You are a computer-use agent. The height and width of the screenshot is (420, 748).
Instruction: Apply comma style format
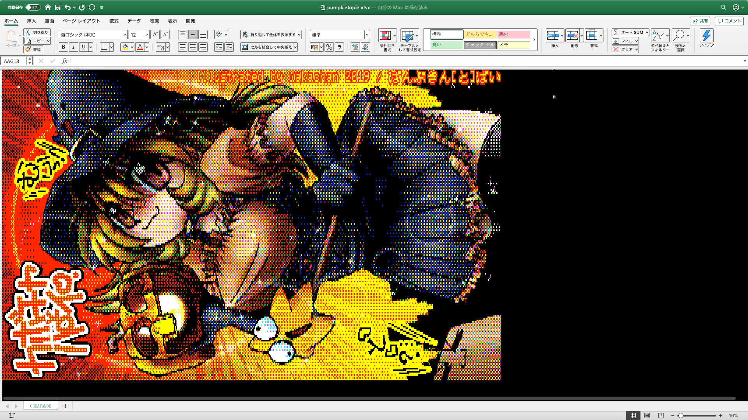pos(339,47)
